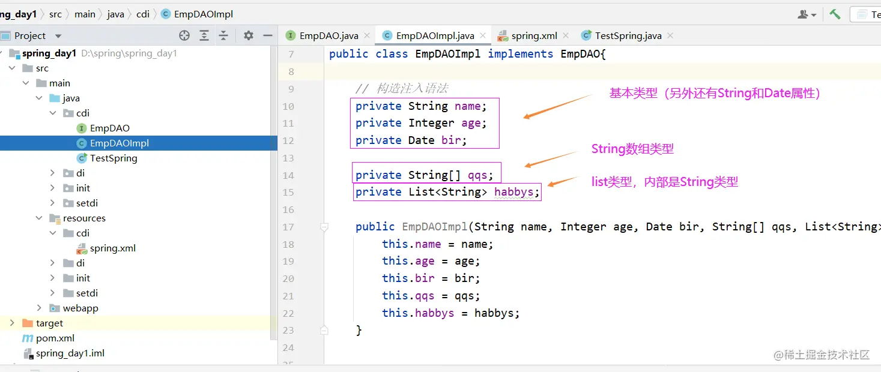Image resolution: width=881 pixels, height=372 pixels.
Task: Expand the di package under java
Action: 53,173
